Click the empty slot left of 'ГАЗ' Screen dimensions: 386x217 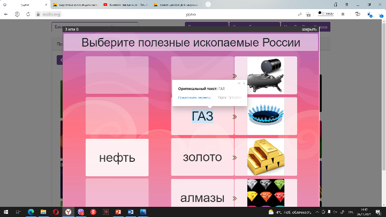[117, 116]
